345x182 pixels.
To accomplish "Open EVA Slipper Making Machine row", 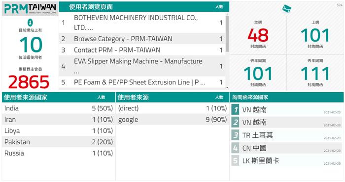I will pos(142,66).
